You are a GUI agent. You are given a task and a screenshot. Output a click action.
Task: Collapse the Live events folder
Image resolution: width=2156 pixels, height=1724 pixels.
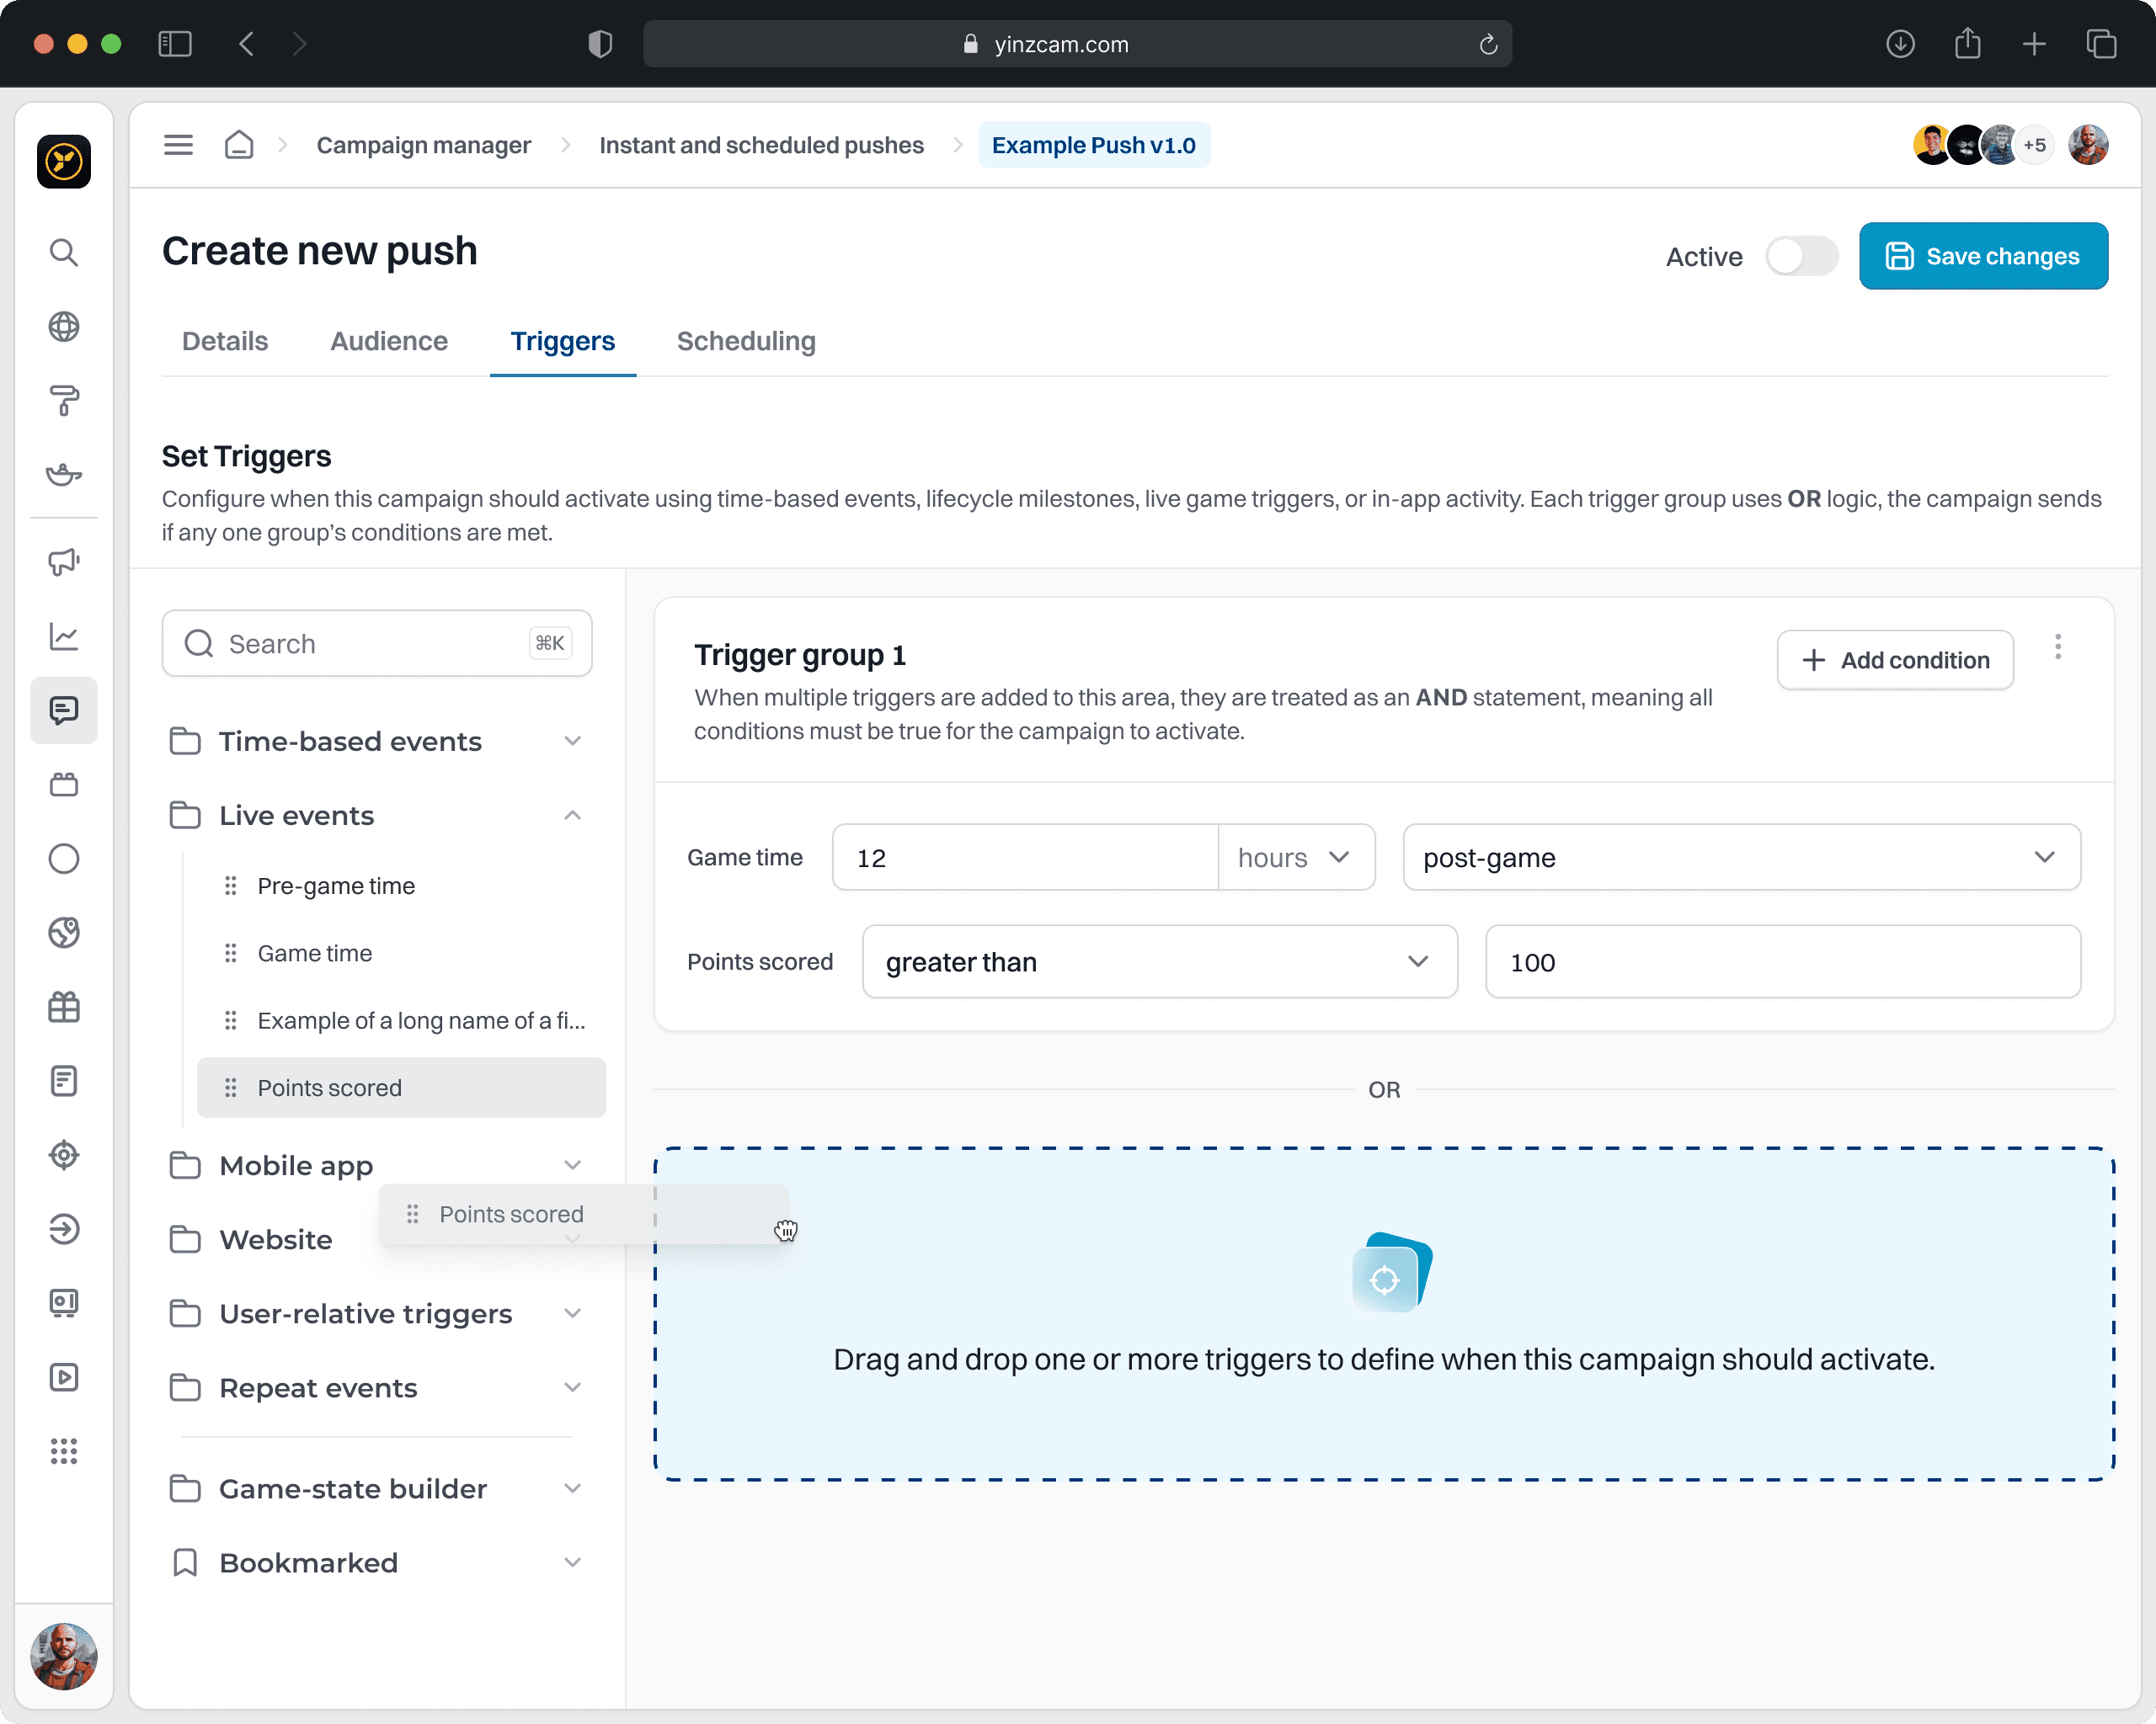pos(572,816)
